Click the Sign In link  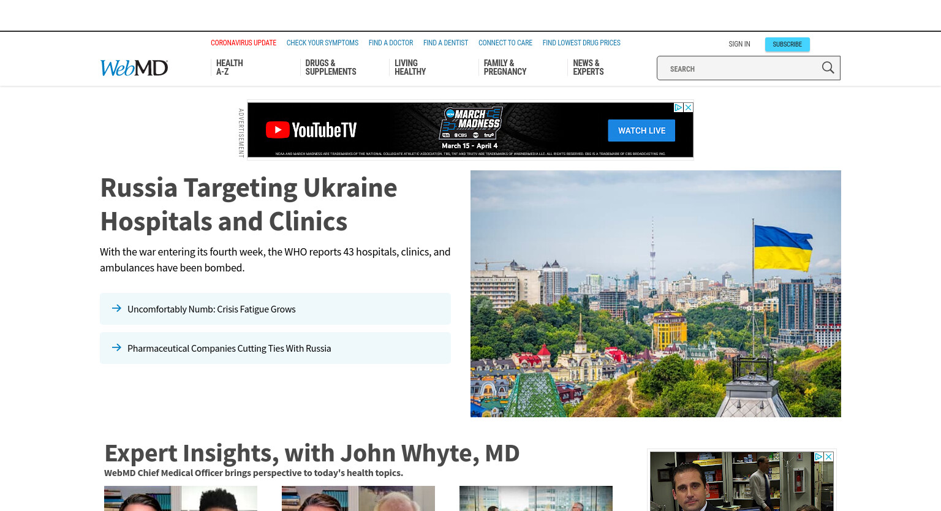[739, 44]
